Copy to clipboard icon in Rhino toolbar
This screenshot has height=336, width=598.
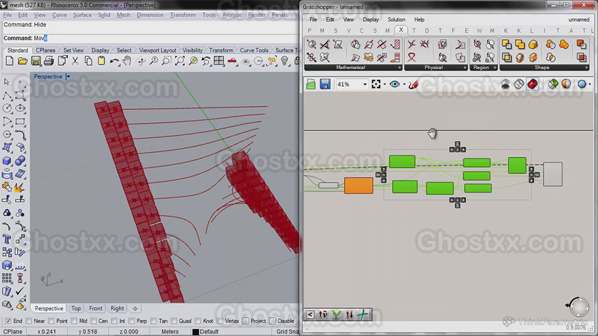tap(88, 61)
